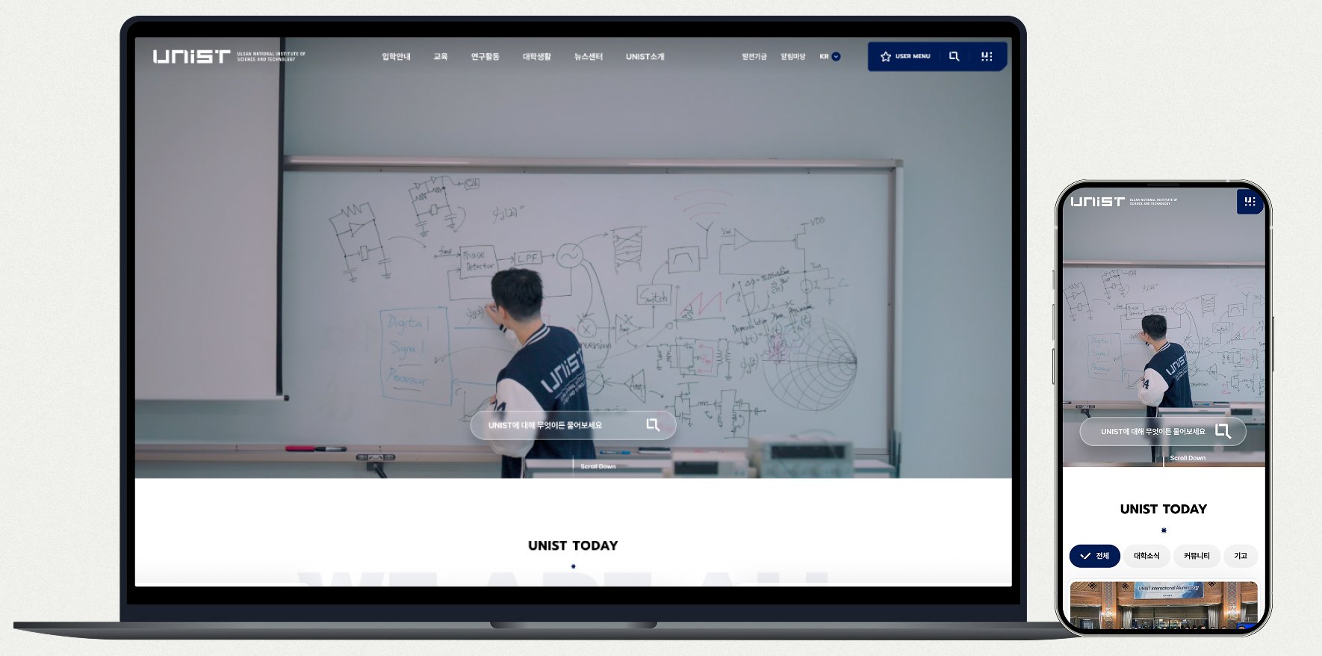Open the 뉴스센터 menu on desktop

click(x=589, y=57)
